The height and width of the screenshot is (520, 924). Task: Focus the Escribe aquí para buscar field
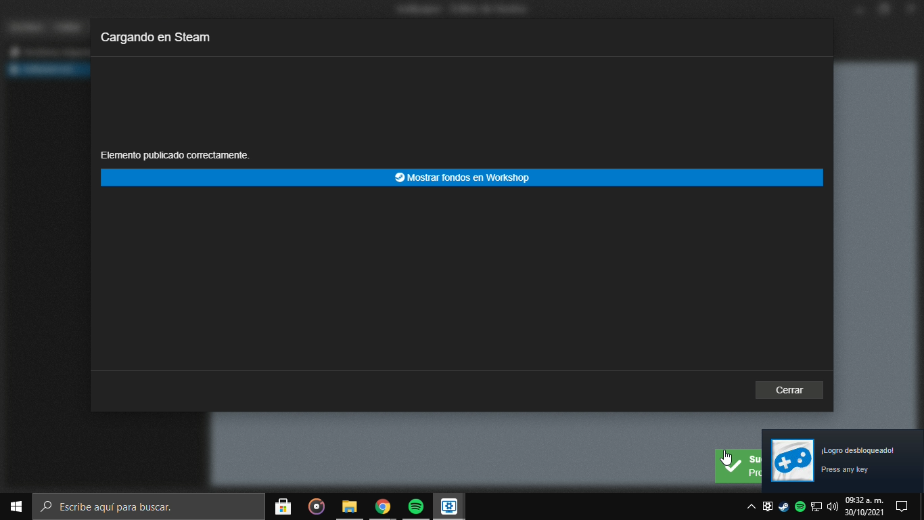[x=149, y=506]
